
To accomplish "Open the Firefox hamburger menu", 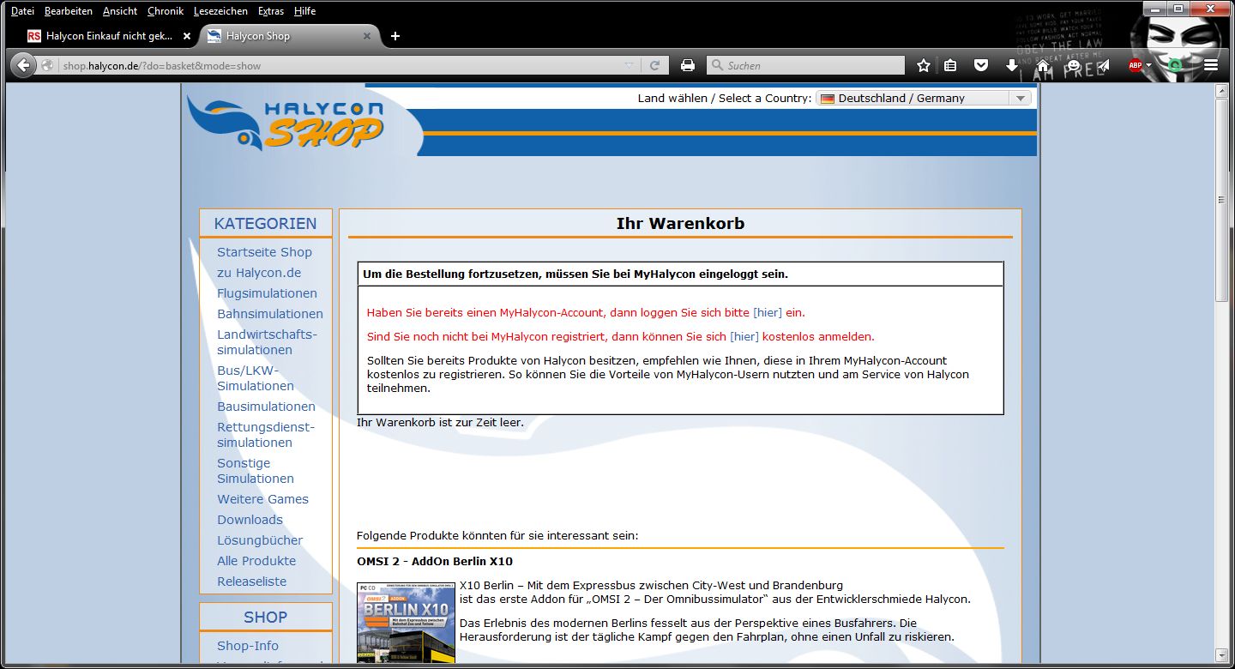I will [x=1211, y=65].
